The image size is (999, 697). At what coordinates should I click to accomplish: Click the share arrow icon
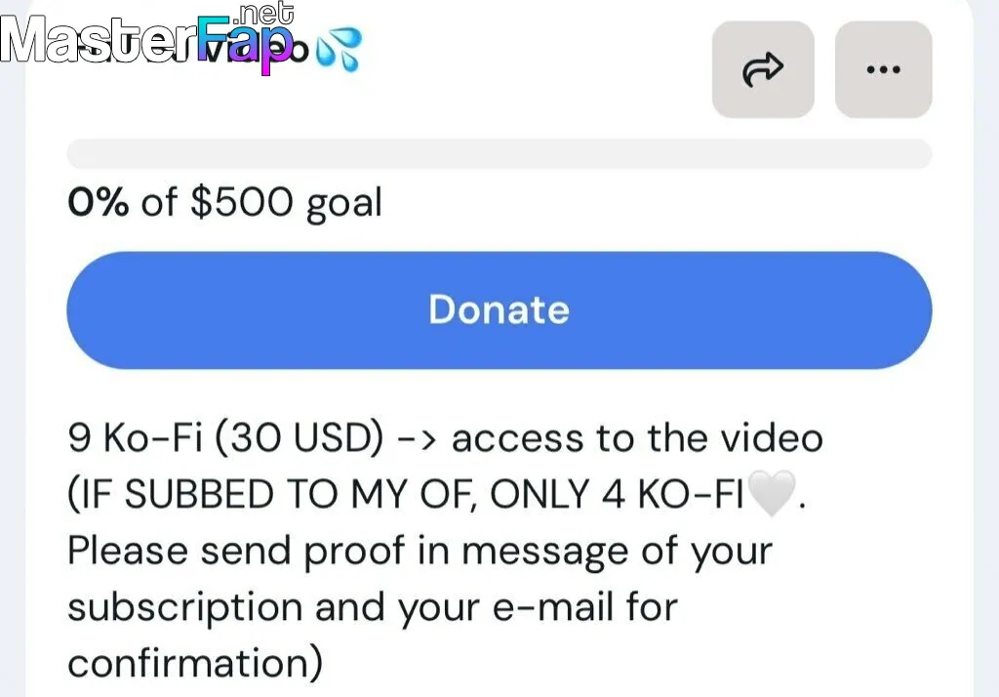763,69
